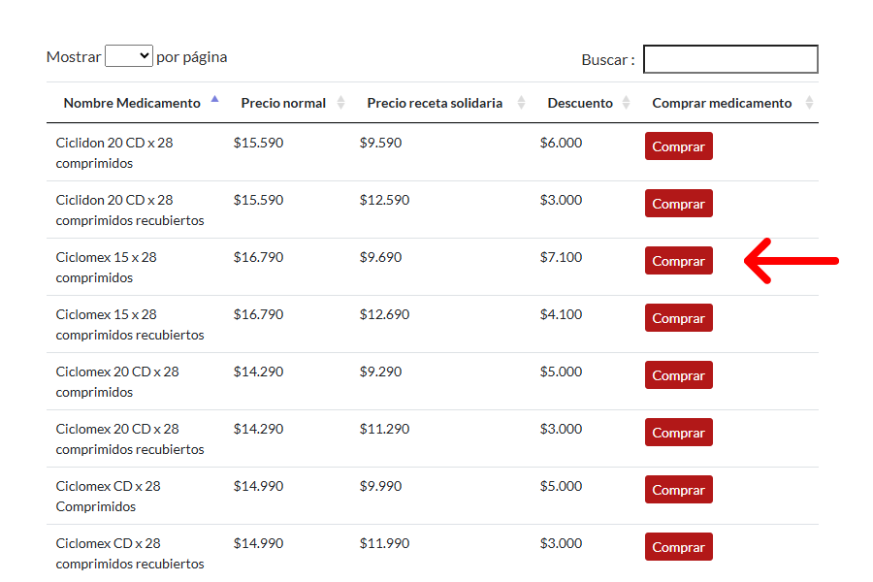
Task: Sort by Nombre Medicamento arrow icon
Action: point(215,99)
